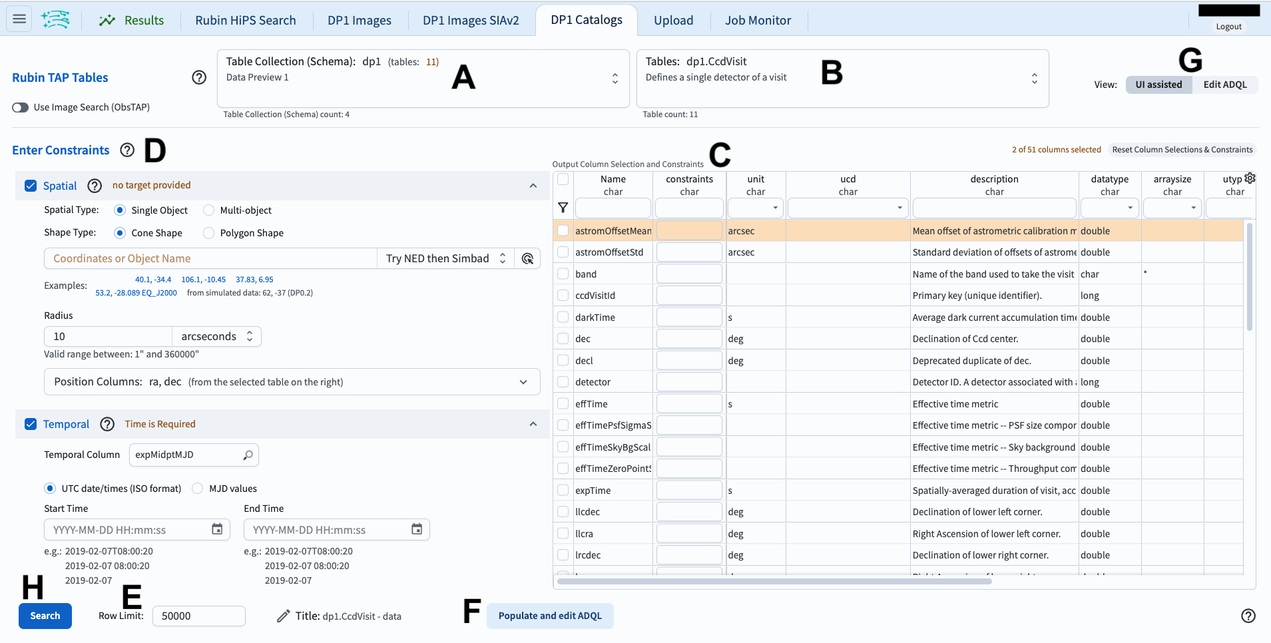Select the Multi-object radio button

210,210
